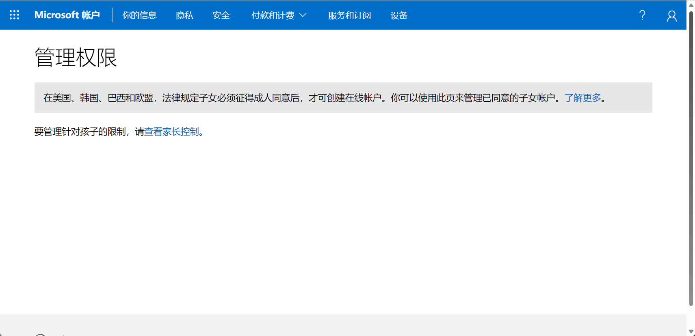Expand the 付款和计费 dropdown menu

point(279,15)
